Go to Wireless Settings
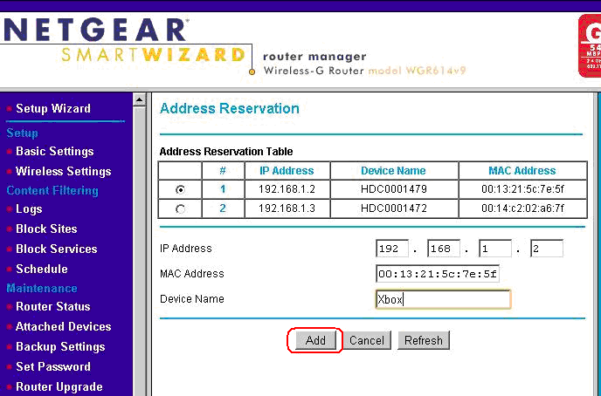 click(64, 171)
